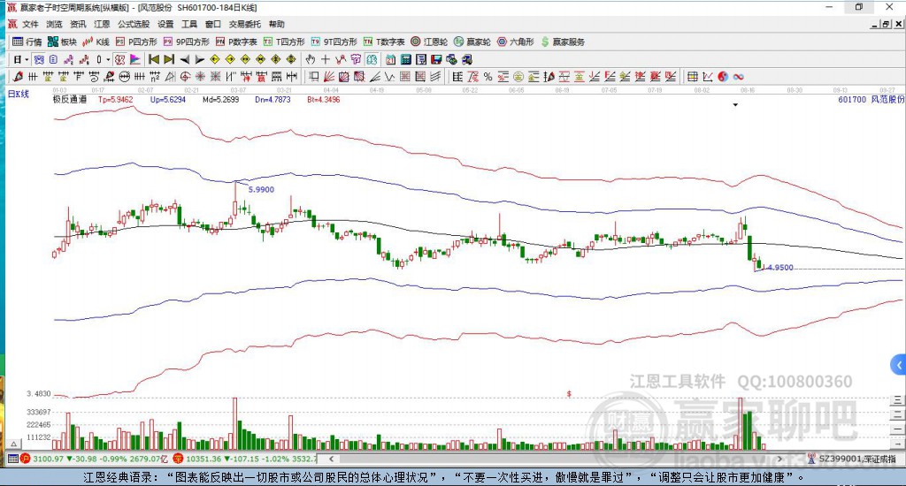Select the hand pan tool
Image resolution: width=906 pixels, height=486 pixels.
(311, 59)
